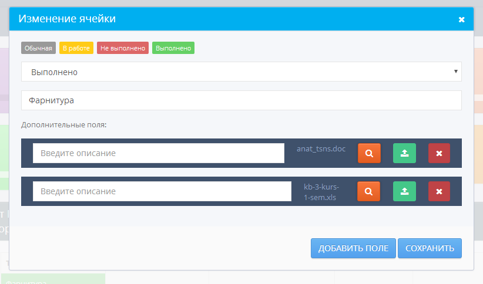The height and width of the screenshot is (284, 483).
Task: Select the Обычная status tag
Action: click(38, 48)
